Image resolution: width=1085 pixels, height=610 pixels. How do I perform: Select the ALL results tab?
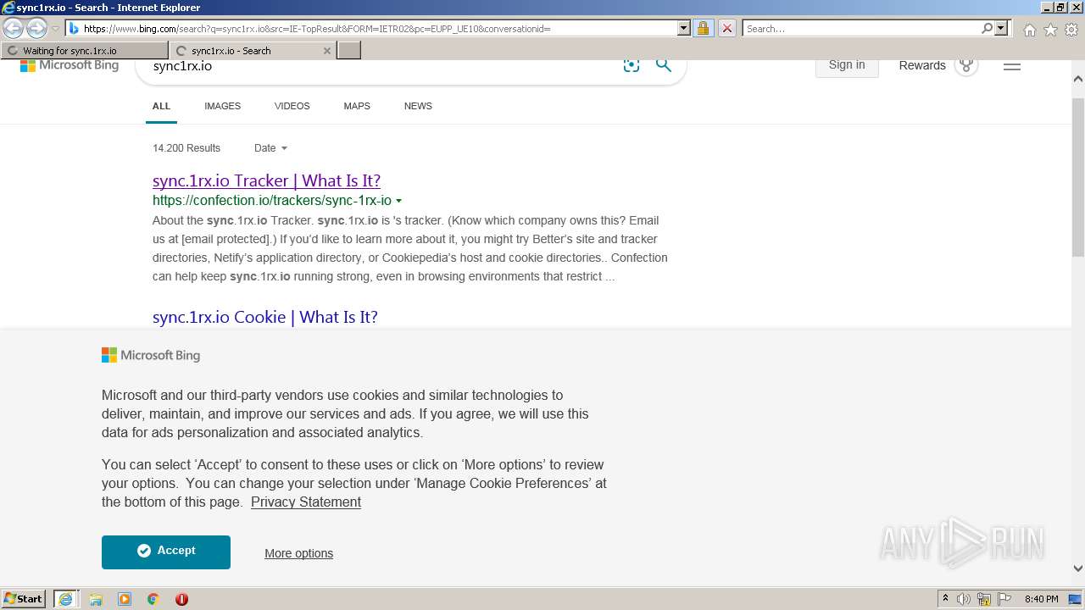(161, 106)
